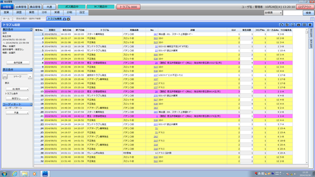This screenshot has height=177, width=315.
Task: Click the save (floppy disk) icon in panel header
Action: pyautogui.click(x=287, y=25)
